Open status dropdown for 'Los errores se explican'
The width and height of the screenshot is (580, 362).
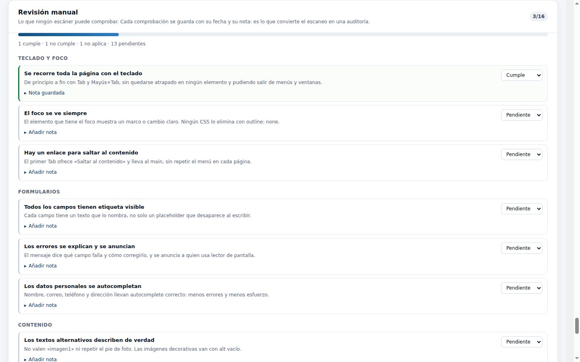click(522, 248)
